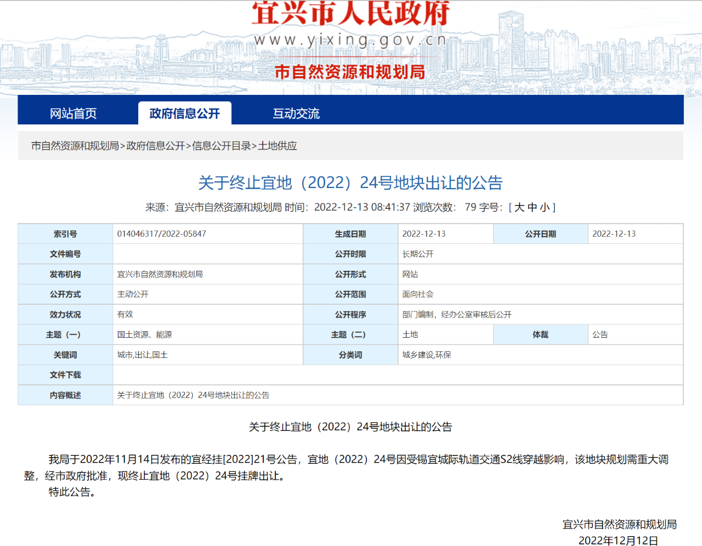The width and height of the screenshot is (702, 546).
Task: Click 主题（一） value 国土资源、能源
Action: [x=145, y=334]
